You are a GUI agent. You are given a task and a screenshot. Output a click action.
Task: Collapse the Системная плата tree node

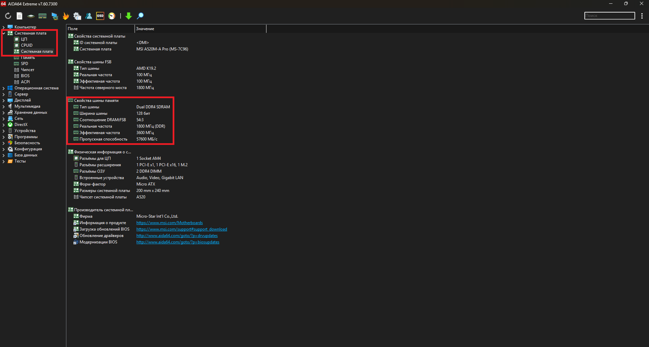coord(4,33)
